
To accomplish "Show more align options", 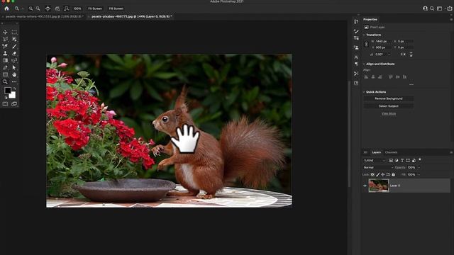I will (x=411, y=85).
